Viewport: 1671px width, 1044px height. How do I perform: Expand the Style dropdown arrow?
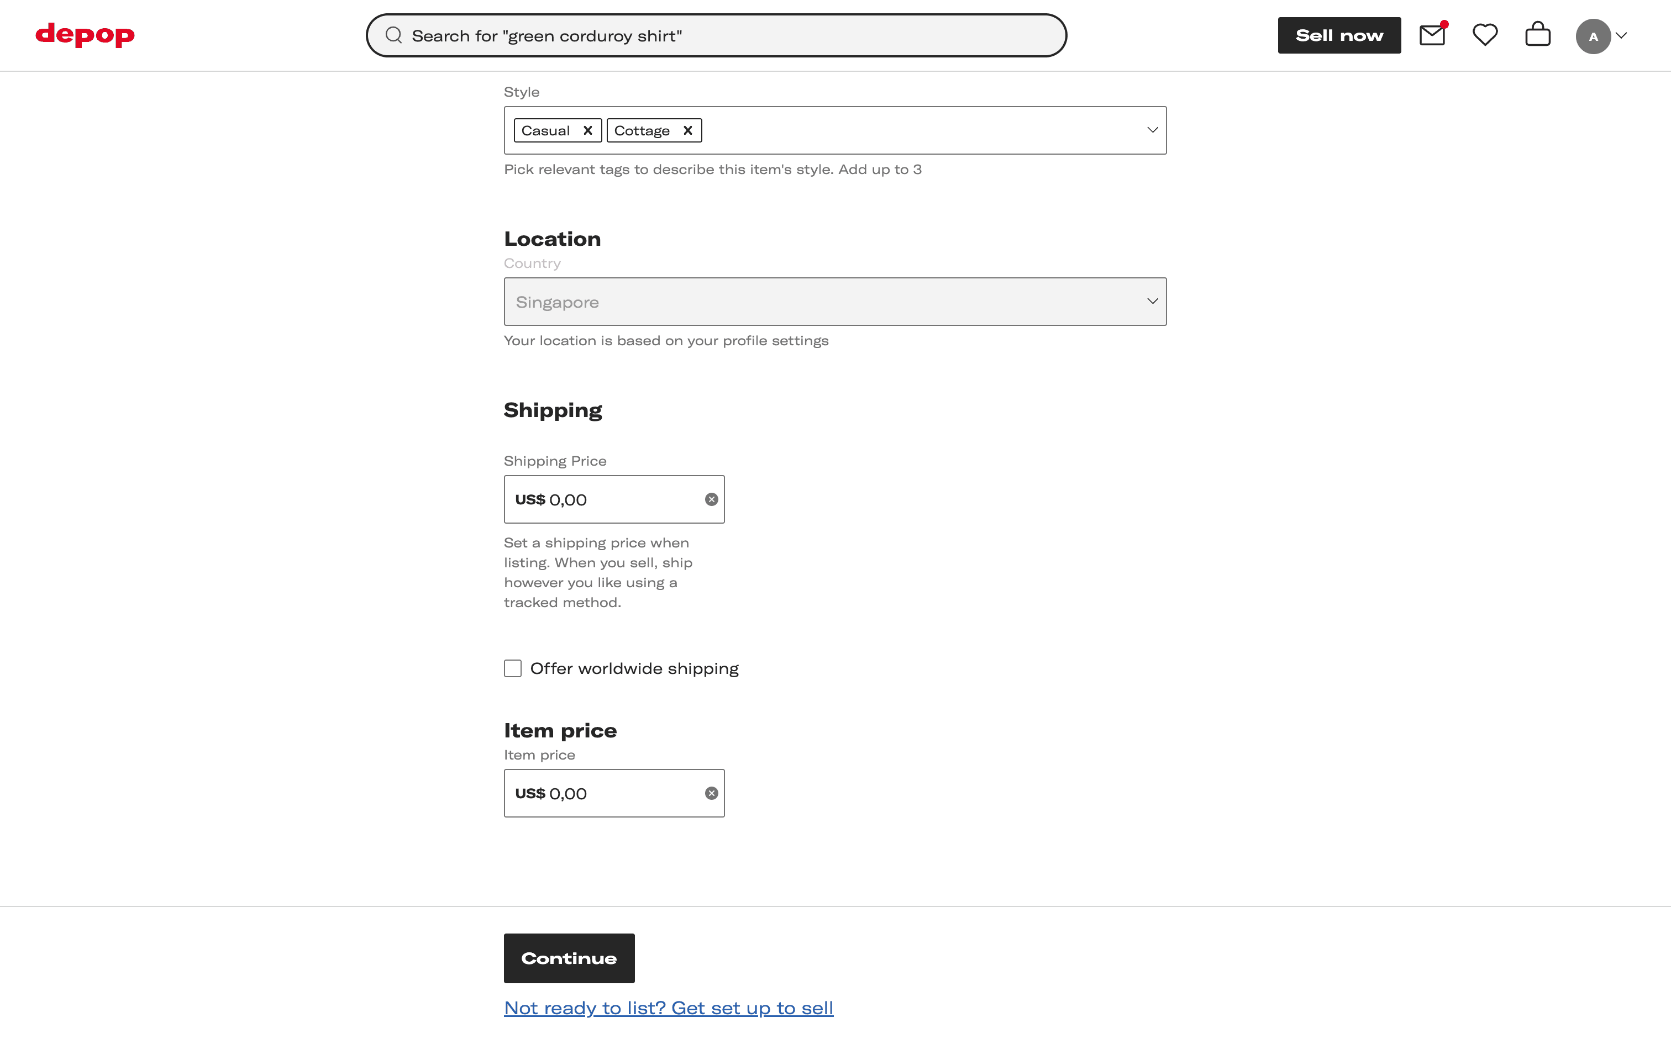1153,130
